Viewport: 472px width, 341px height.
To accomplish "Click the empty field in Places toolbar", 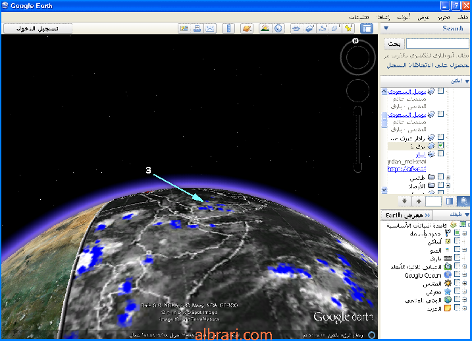I will 433,201.
